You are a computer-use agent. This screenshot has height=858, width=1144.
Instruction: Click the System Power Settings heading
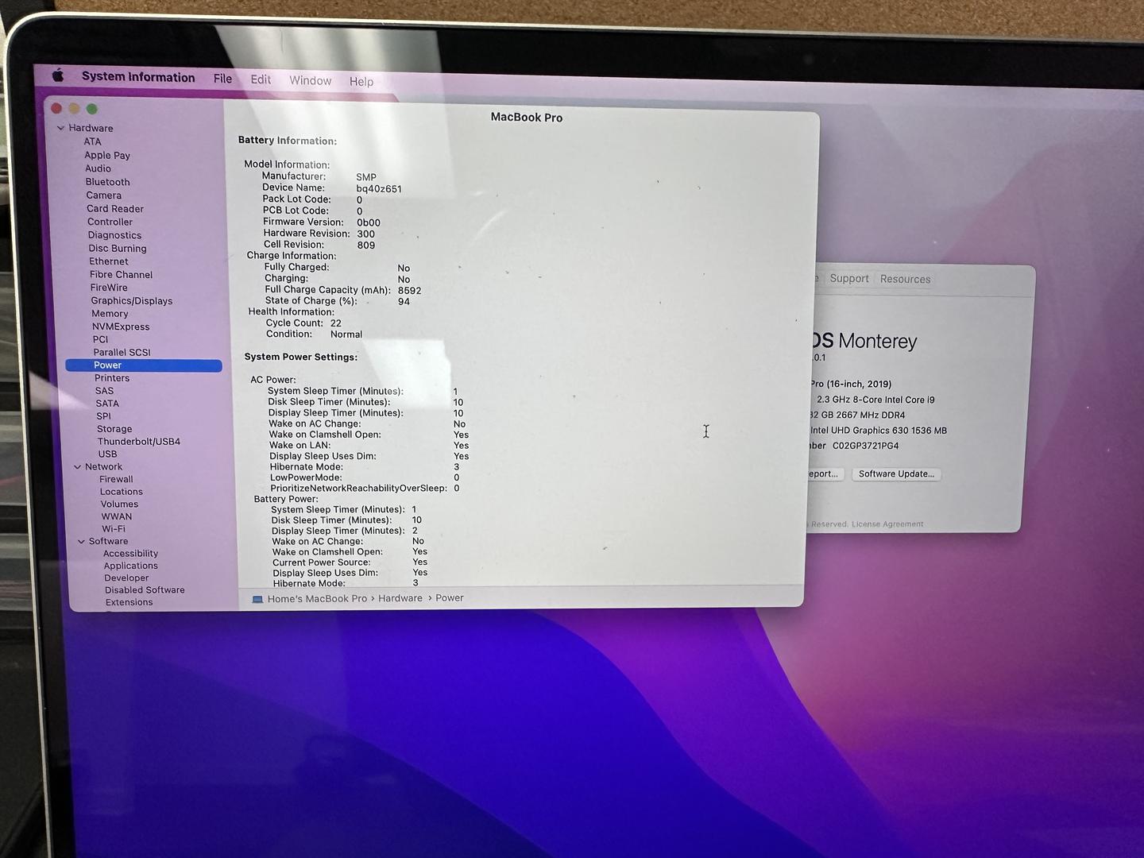coord(301,357)
